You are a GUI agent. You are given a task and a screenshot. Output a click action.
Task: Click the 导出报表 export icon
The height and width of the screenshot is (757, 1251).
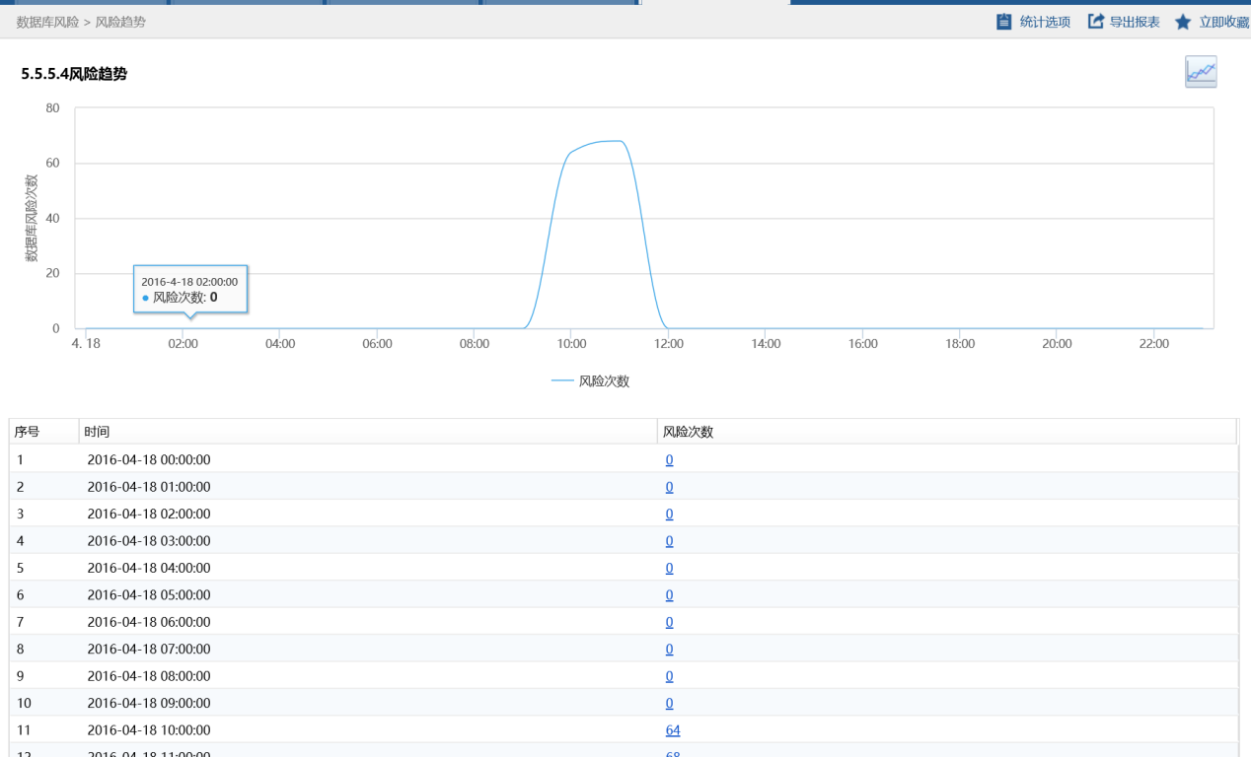1095,22
